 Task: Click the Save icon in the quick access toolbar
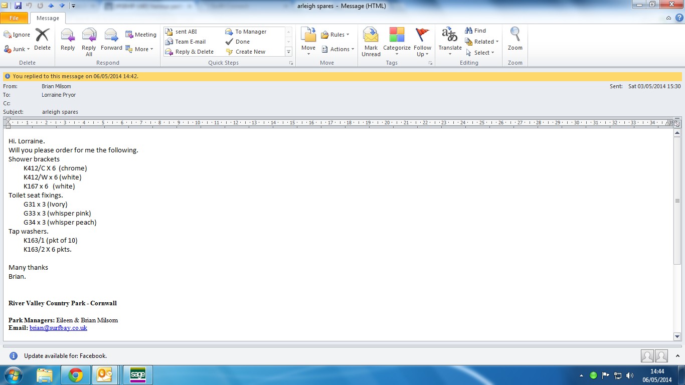tap(18, 6)
